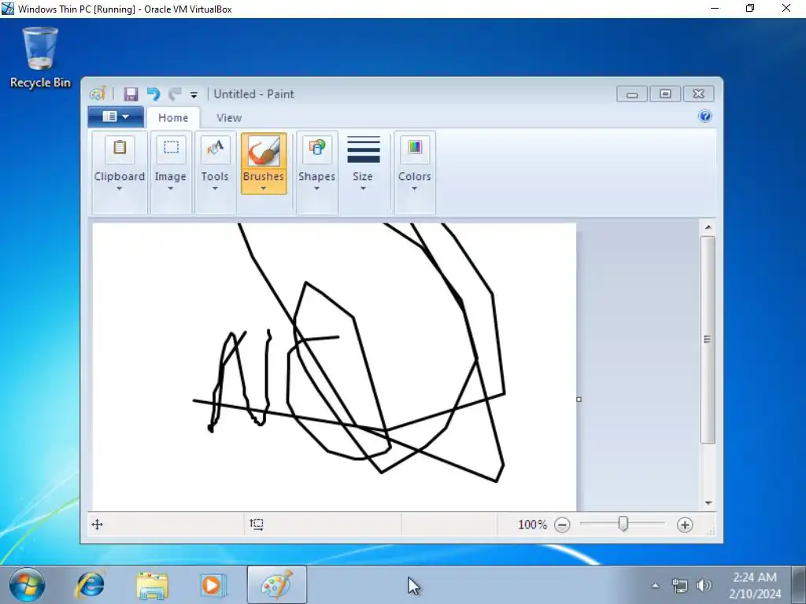Expand the dropdown arrow under Clipboard
This screenshot has width=806, height=604.
120,189
